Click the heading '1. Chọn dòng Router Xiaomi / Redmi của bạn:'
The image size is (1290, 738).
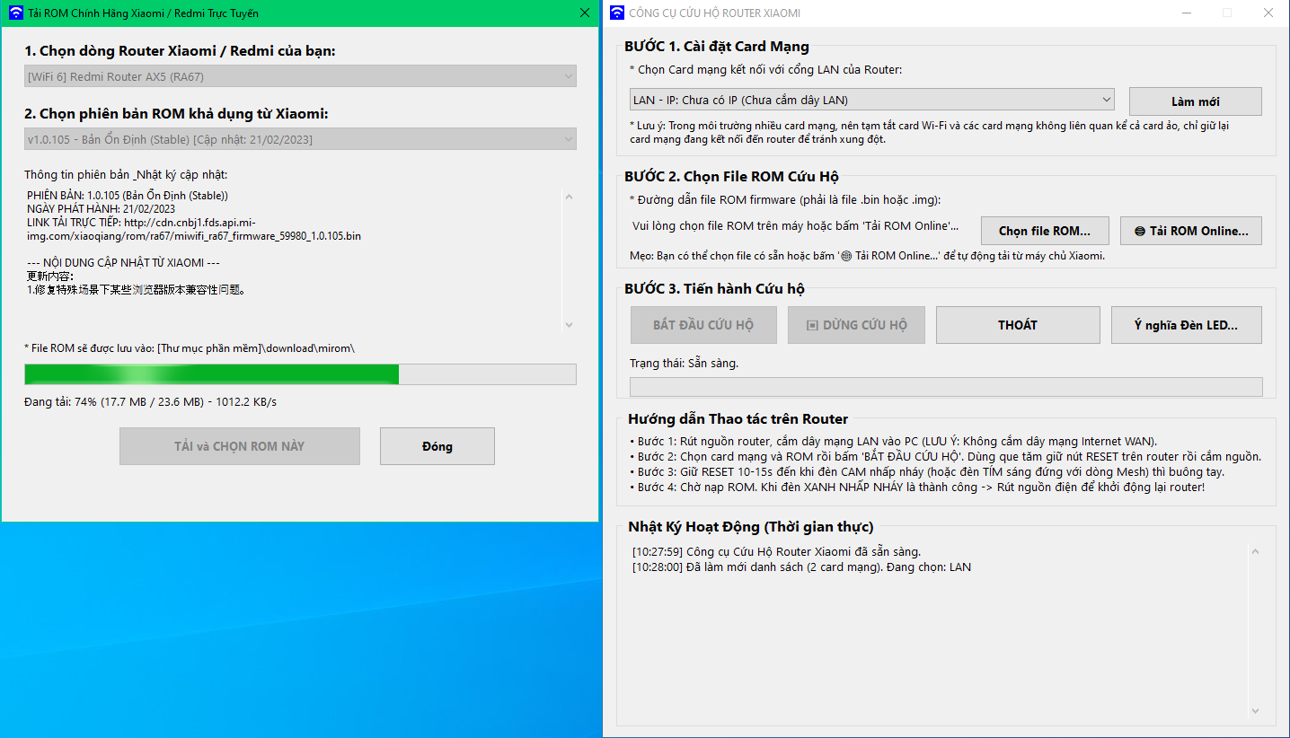[x=180, y=51]
